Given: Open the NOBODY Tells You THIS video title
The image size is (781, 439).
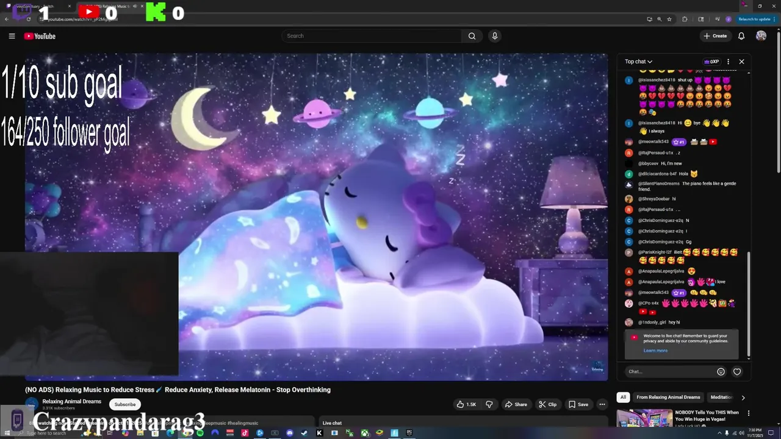Looking at the screenshot, I should [x=707, y=416].
